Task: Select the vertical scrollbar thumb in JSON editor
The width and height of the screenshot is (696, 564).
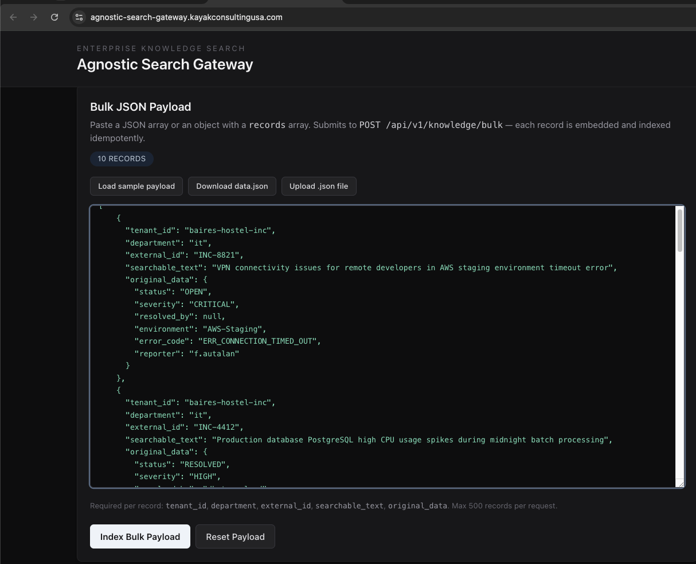Action: coord(680,230)
